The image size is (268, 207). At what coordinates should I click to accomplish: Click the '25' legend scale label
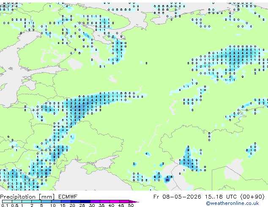pos(82,205)
